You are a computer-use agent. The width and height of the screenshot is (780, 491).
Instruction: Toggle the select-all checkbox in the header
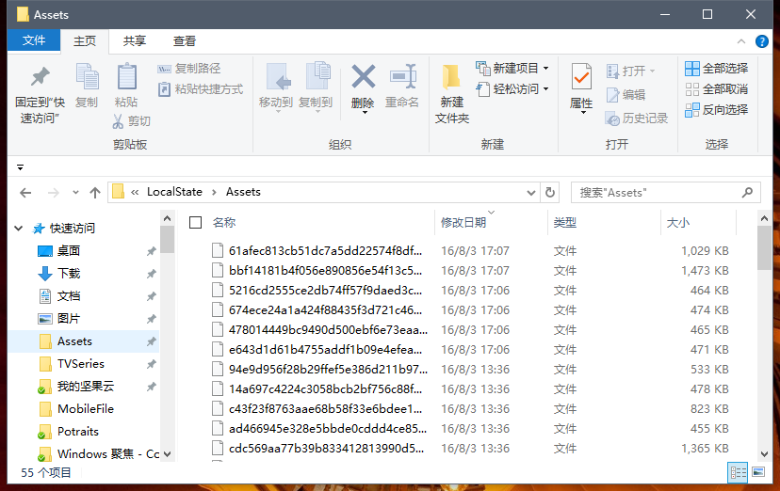[x=195, y=223]
